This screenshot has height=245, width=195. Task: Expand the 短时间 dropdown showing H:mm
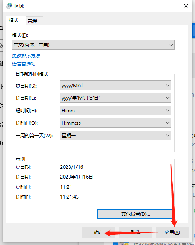click(115, 111)
